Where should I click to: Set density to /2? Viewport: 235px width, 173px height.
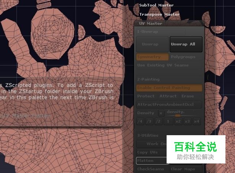point(158,121)
